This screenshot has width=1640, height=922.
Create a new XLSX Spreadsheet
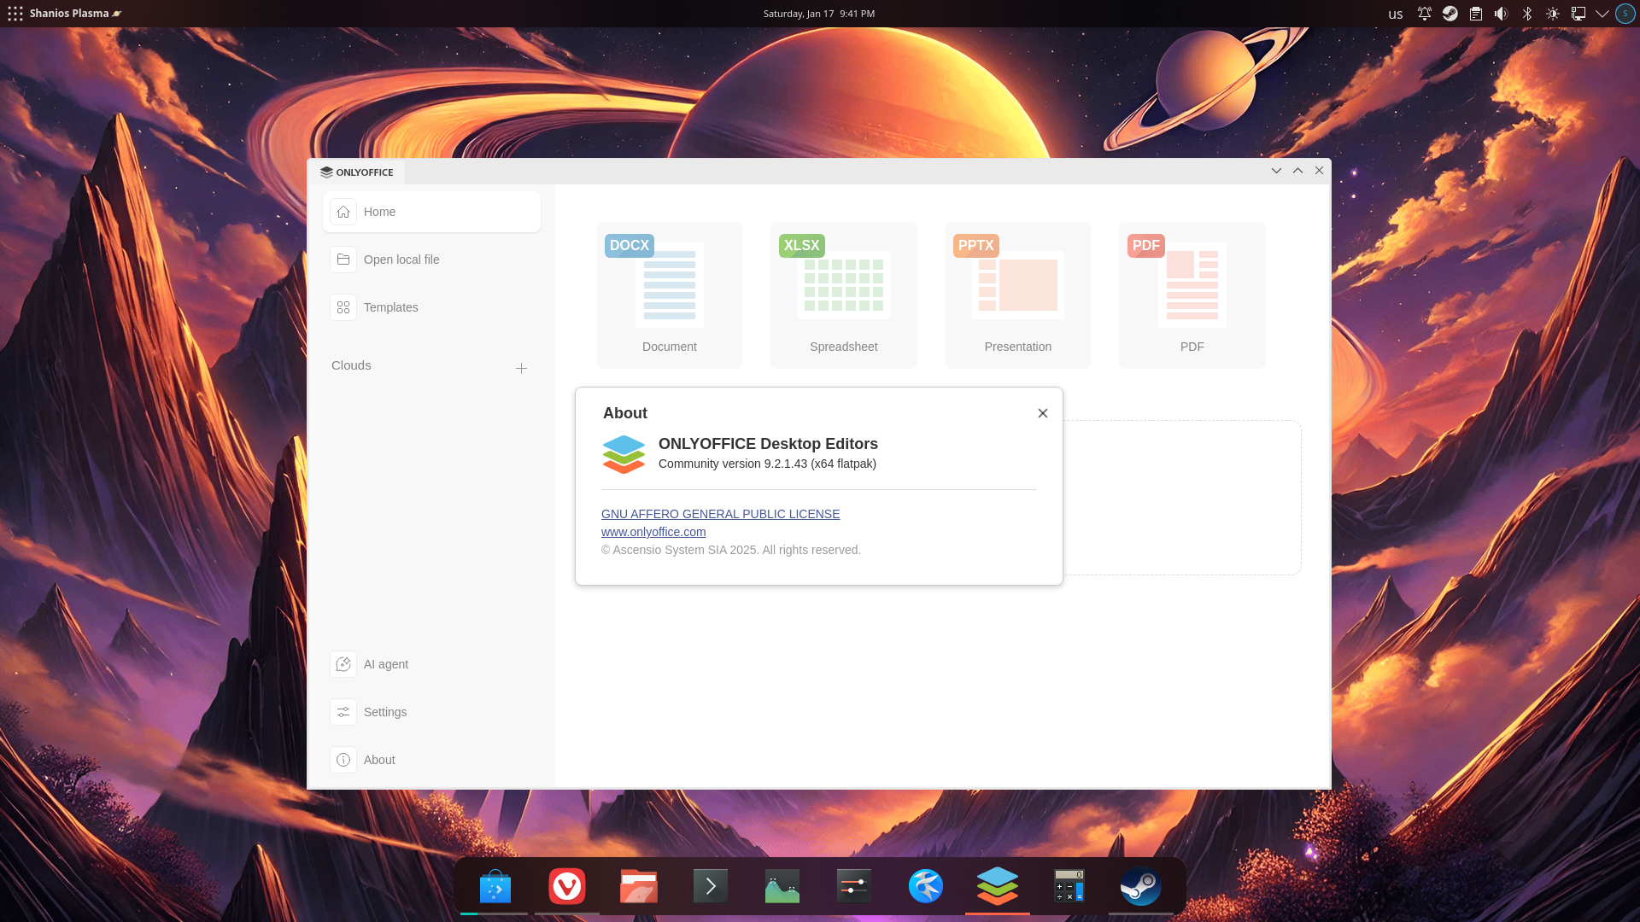[x=843, y=295]
